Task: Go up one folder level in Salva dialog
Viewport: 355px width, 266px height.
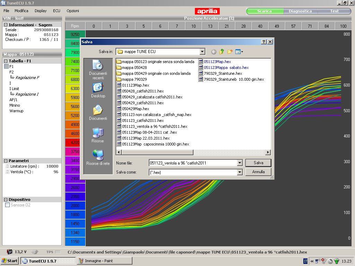Action: coord(222,52)
